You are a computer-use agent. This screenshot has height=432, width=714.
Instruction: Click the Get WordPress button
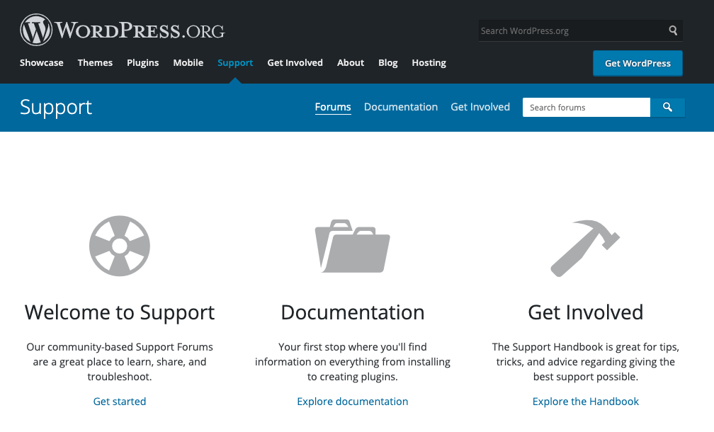[637, 63]
